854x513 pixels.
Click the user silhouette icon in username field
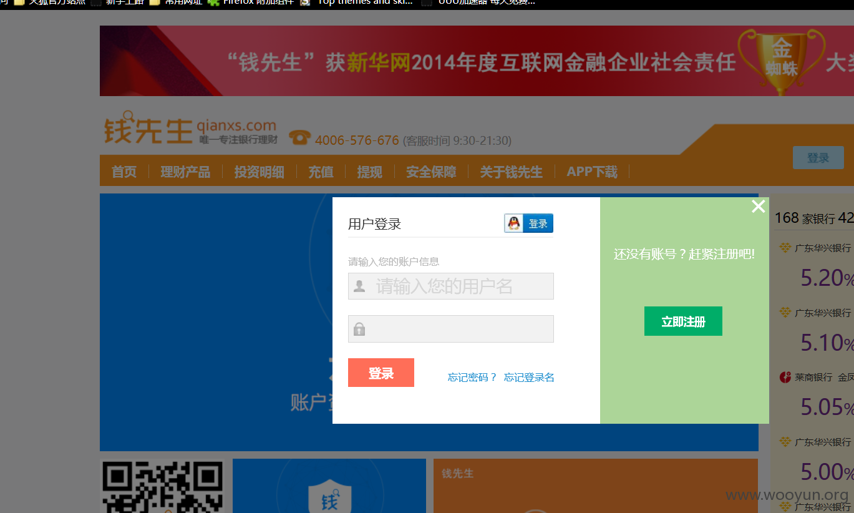click(359, 286)
